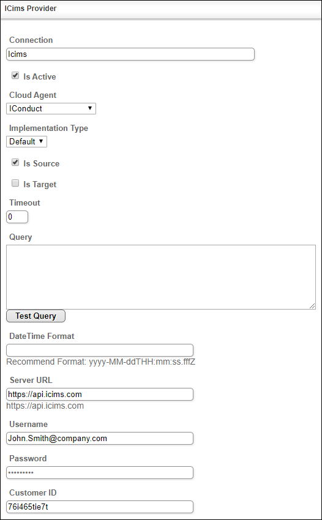The width and height of the screenshot is (322, 520).
Task: Click the Is Active label text
Action: [40, 76]
